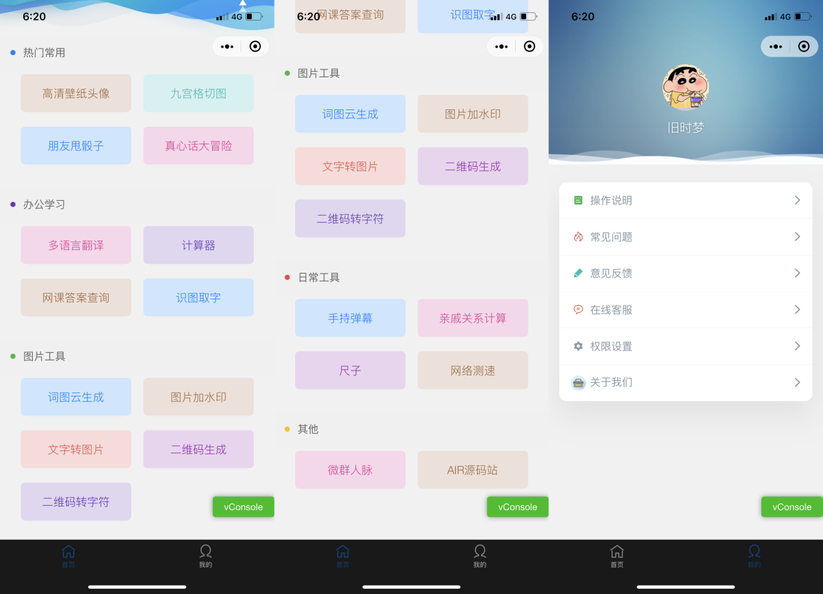Open 词图云生成 on the 热门常用 screen
This screenshot has width=823, height=594.
pyautogui.click(x=76, y=397)
